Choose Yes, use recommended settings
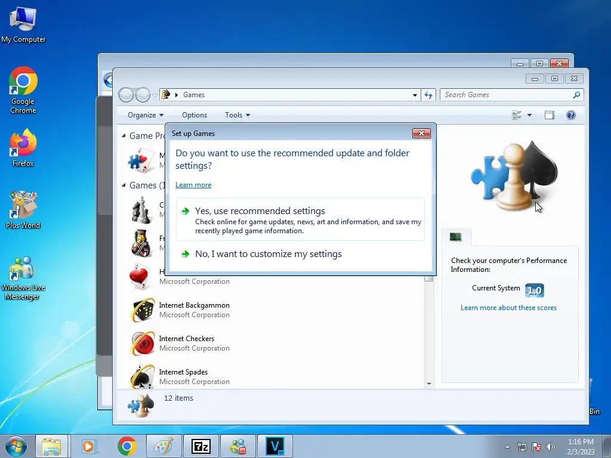 301,219
